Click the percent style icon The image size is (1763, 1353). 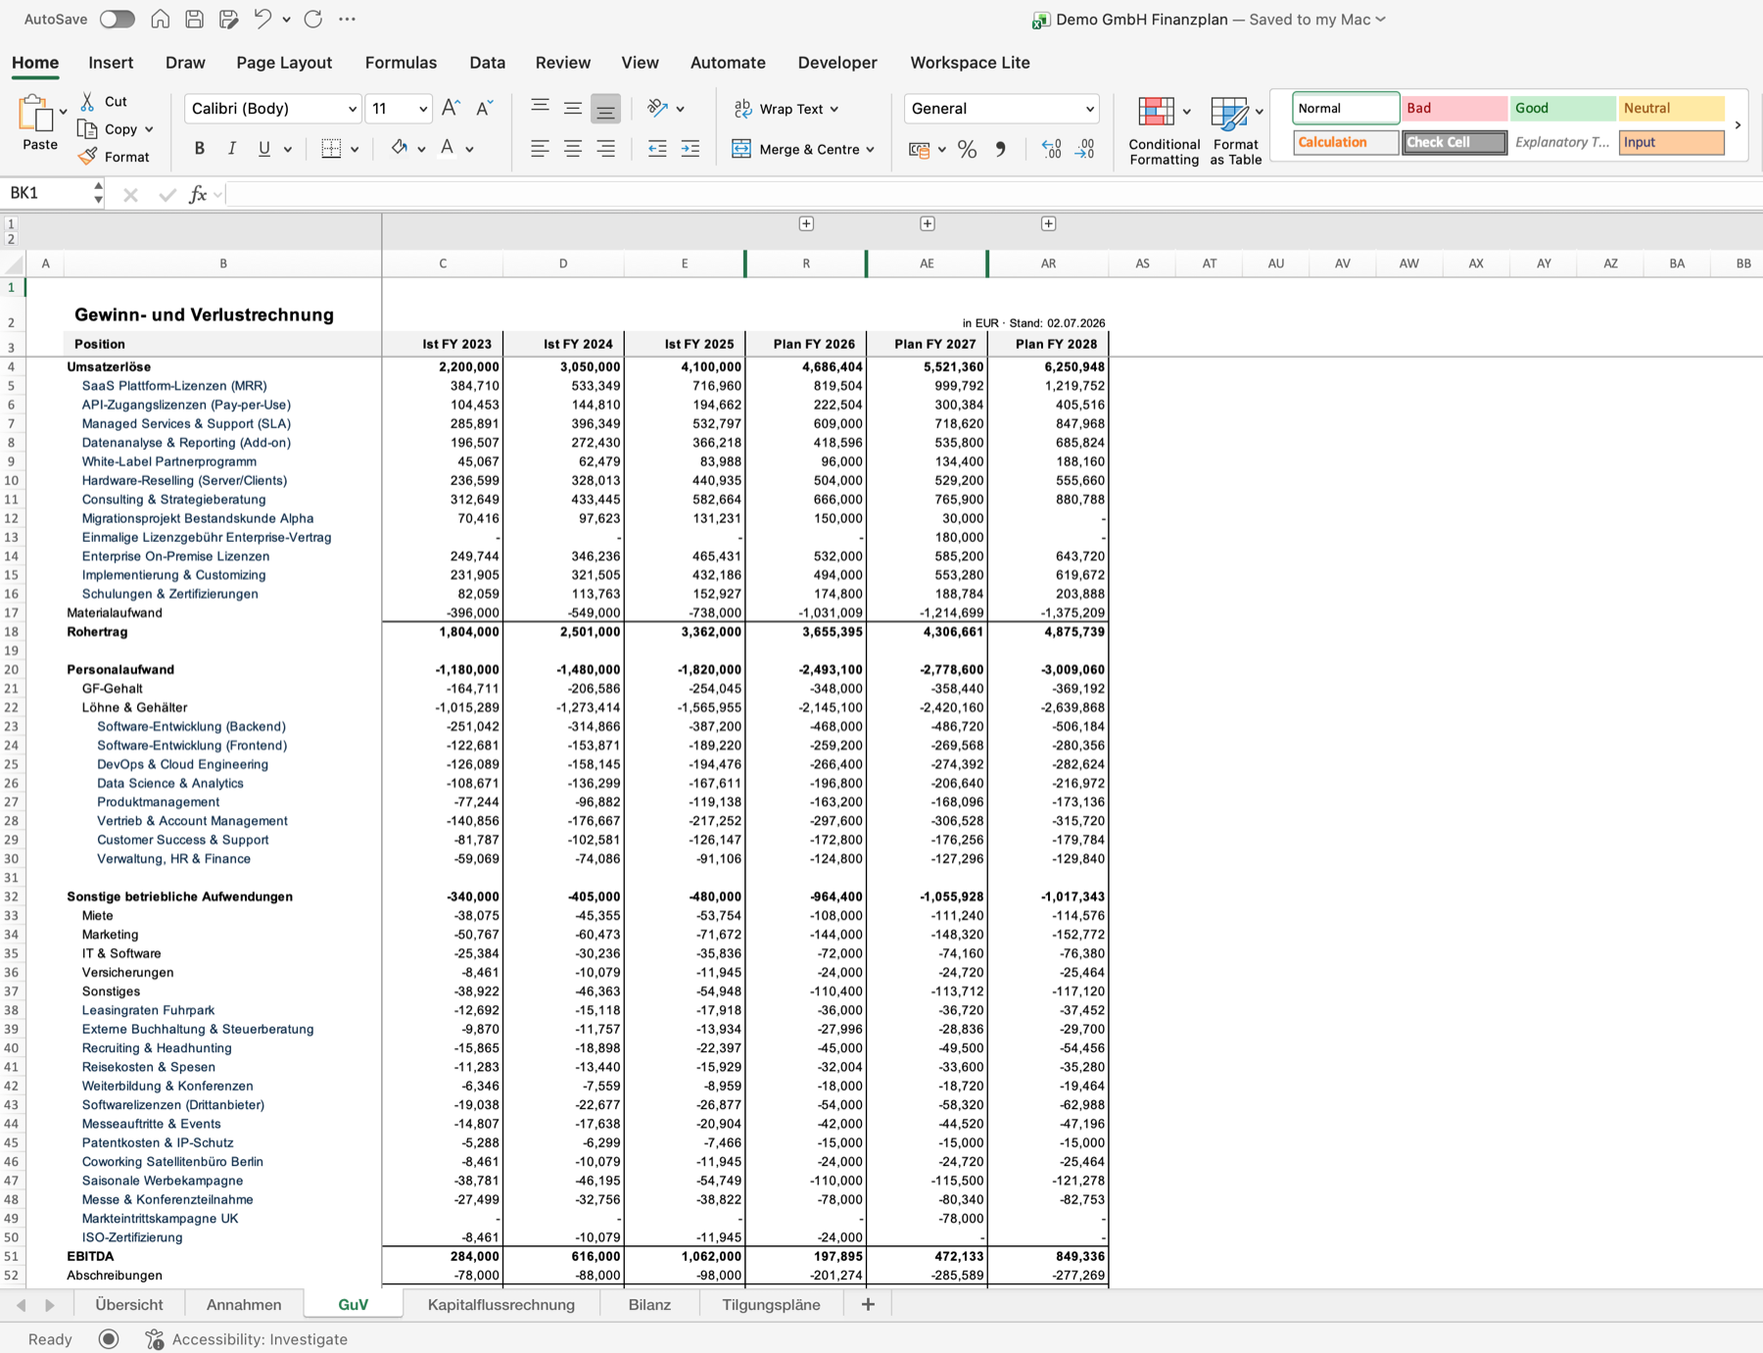point(968,150)
